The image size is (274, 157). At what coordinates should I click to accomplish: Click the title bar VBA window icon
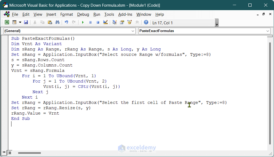click(x=5, y=5)
